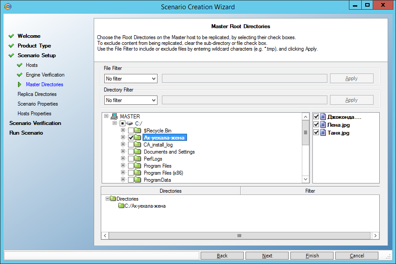This screenshot has width=396, height=264.
Task: Select the Filter column header
Action: click(x=310, y=191)
